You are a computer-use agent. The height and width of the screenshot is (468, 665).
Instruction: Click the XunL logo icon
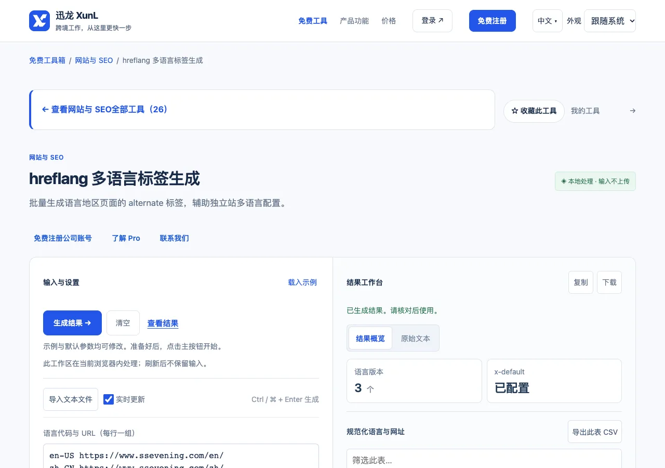pyautogui.click(x=39, y=21)
